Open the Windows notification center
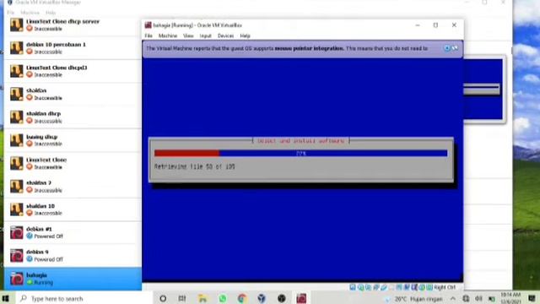540x304 pixels. tap(532, 299)
